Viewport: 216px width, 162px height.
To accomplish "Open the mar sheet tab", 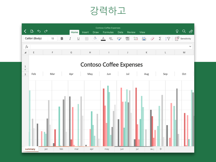I will [77, 149].
